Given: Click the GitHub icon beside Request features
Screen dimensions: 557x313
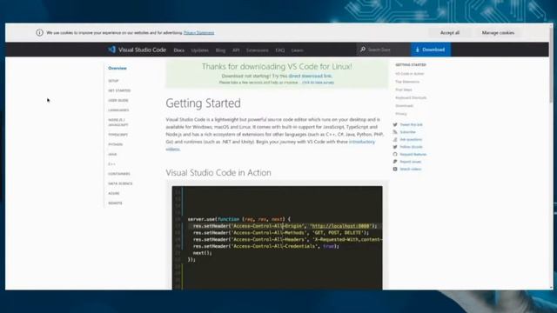Looking at the screenshot, I should 395,155.
